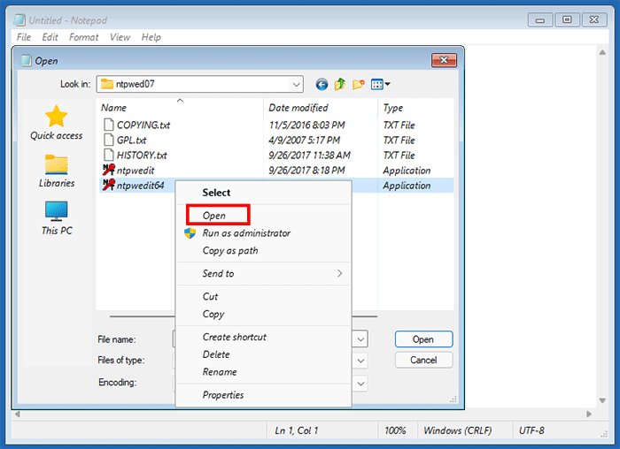The image size is (620, 449).
Task: Click the ntpwedit64 application icon
Action: click(109, 185)
